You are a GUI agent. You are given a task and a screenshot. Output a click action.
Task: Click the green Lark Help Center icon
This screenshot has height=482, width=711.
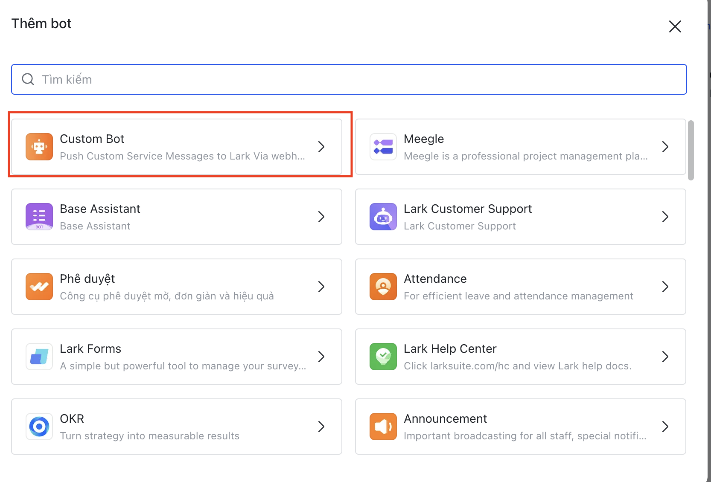(x=383, y=357)
